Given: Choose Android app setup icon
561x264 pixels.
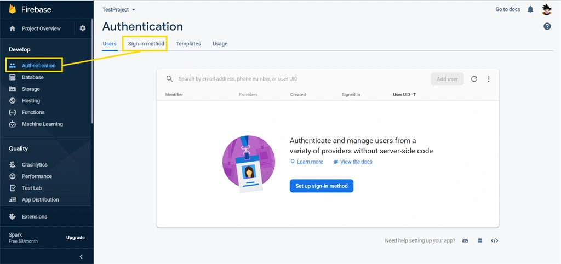Looking at the screenshot, I should coord(480,241).
